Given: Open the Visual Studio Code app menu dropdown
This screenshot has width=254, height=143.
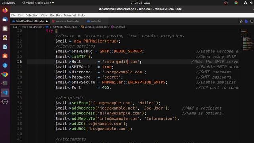Looking at the screenshot, I should pyautogui.click(x=38, y=3).
